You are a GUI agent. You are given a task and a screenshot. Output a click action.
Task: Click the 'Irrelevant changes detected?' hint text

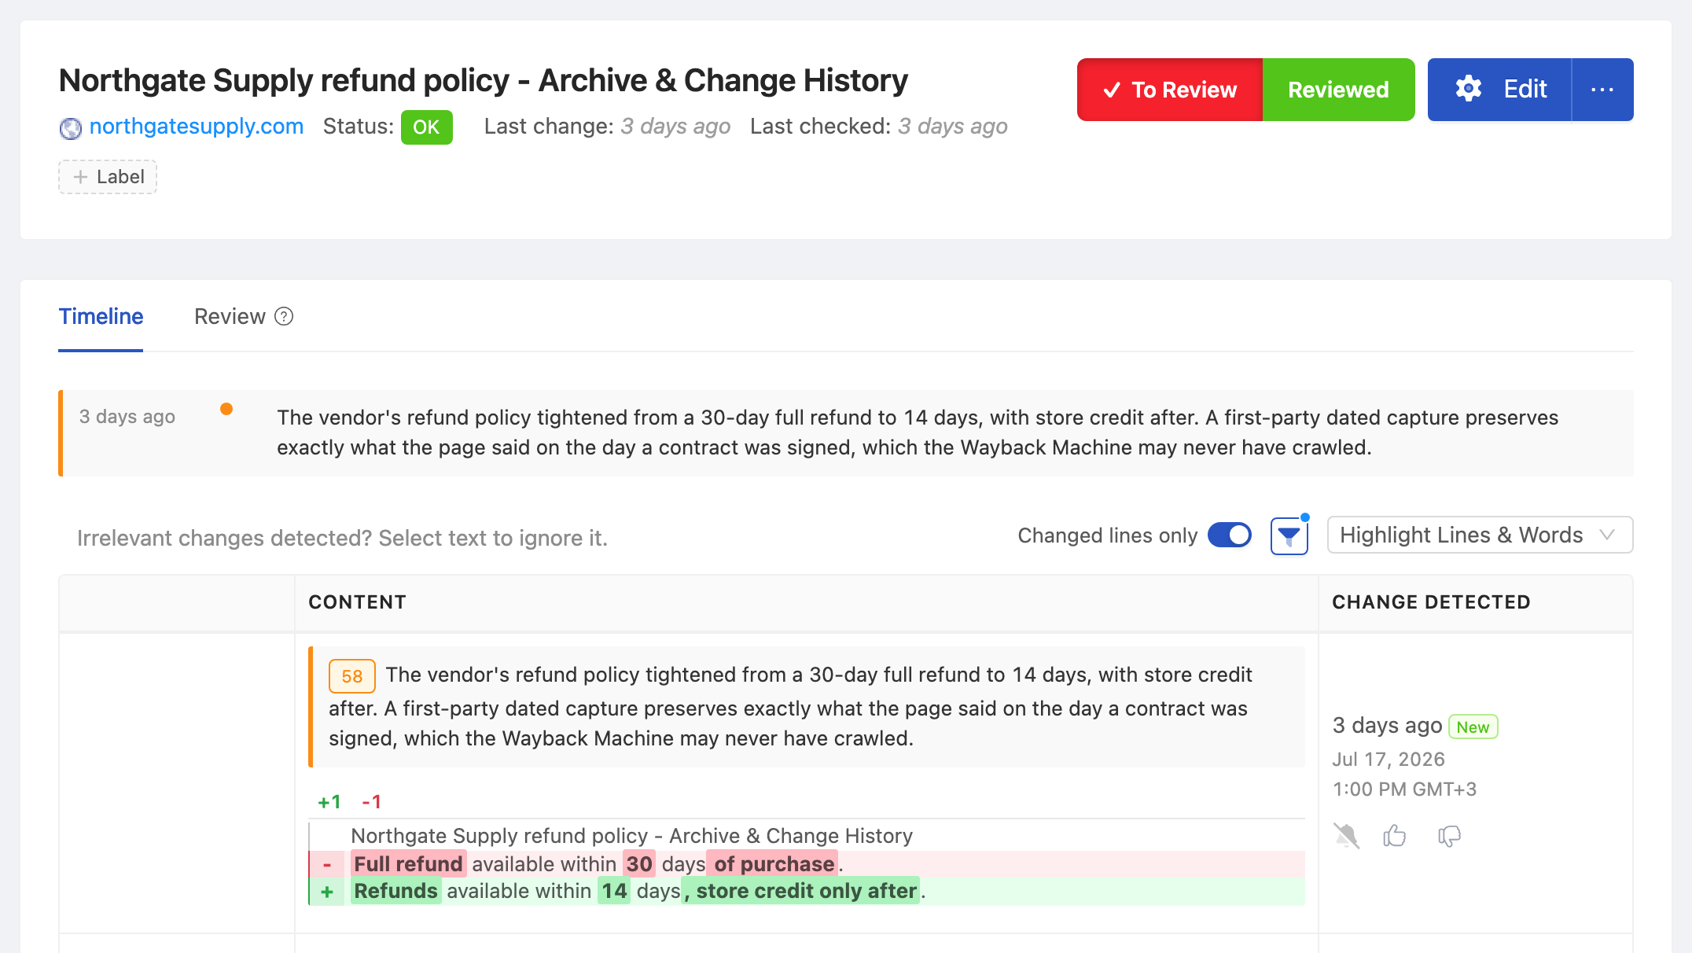pos(342,539)
